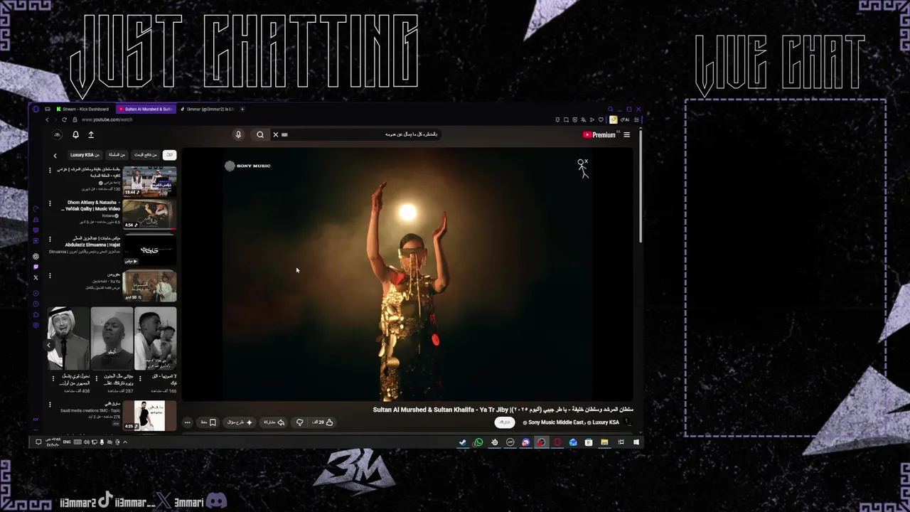Activate voice search microphone
The width and height of the screenshot is (910, 512).
pos(238,134)
